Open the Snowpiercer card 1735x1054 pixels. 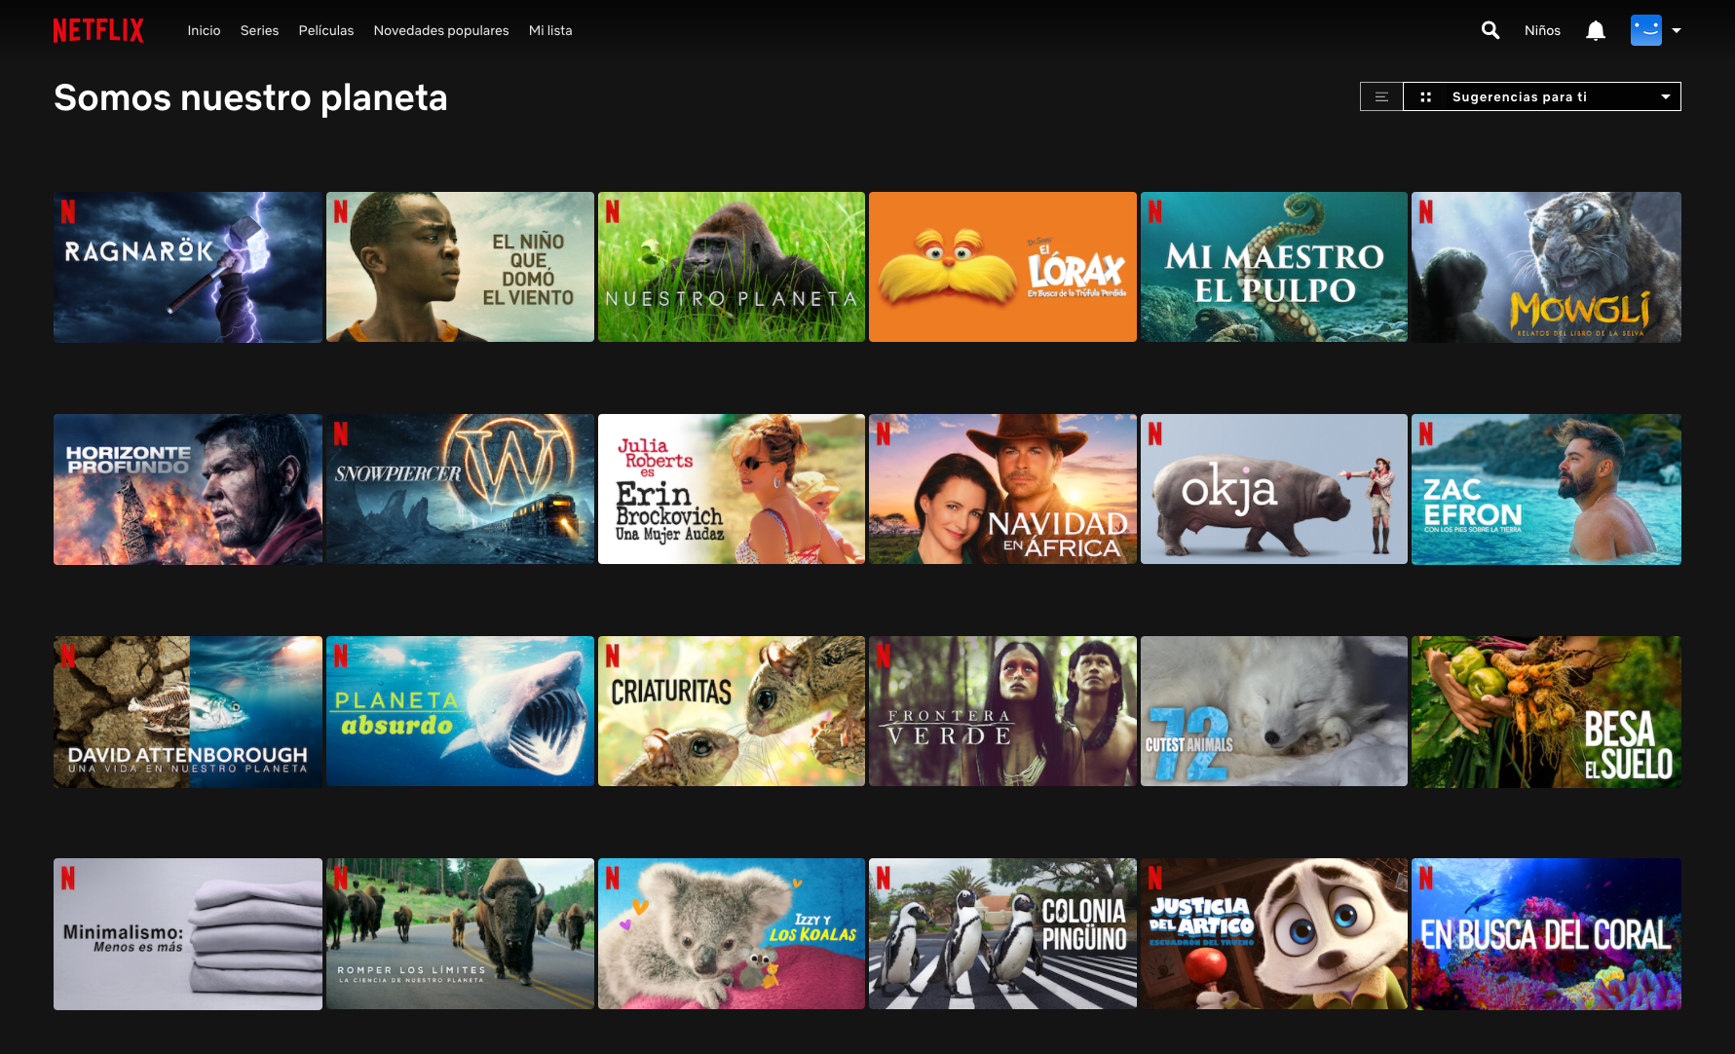[460, 489]
